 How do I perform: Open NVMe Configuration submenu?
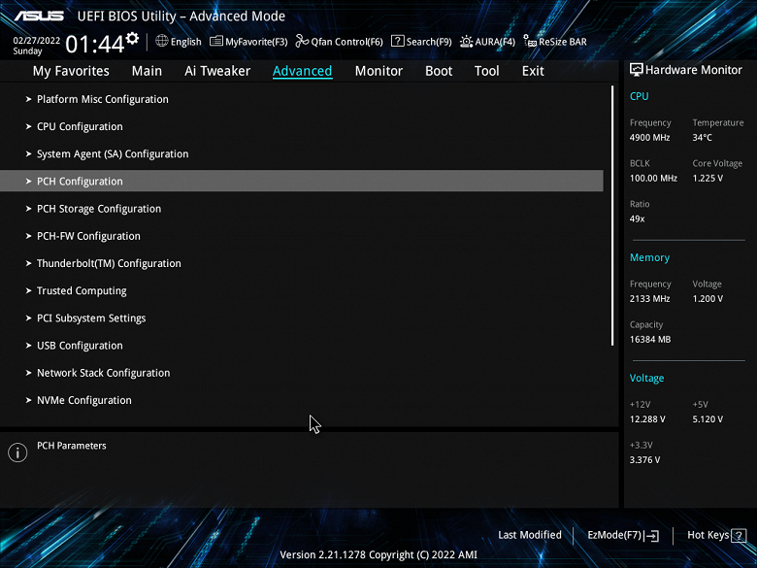coord(302,400)
